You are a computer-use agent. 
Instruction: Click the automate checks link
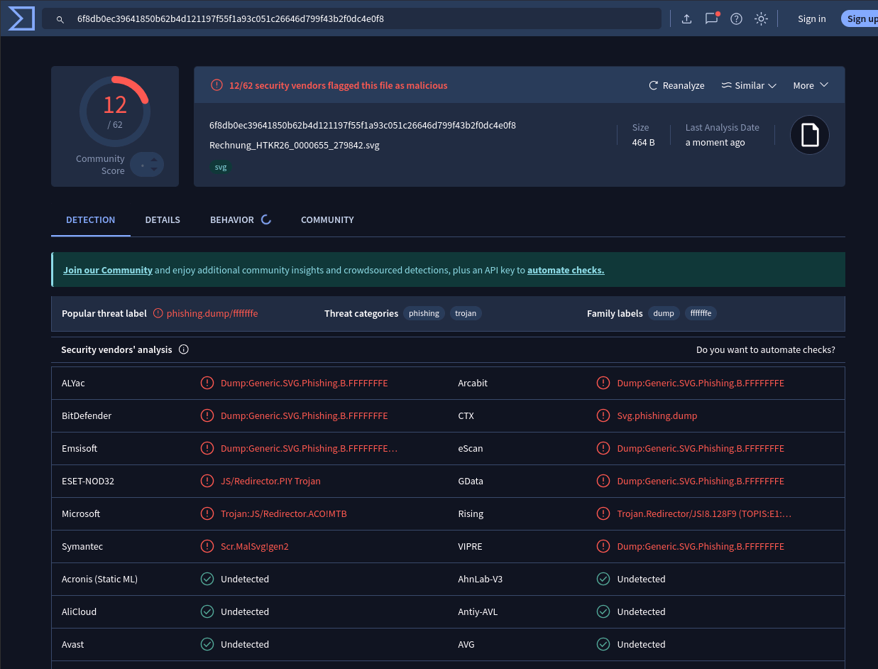[566, 270]
